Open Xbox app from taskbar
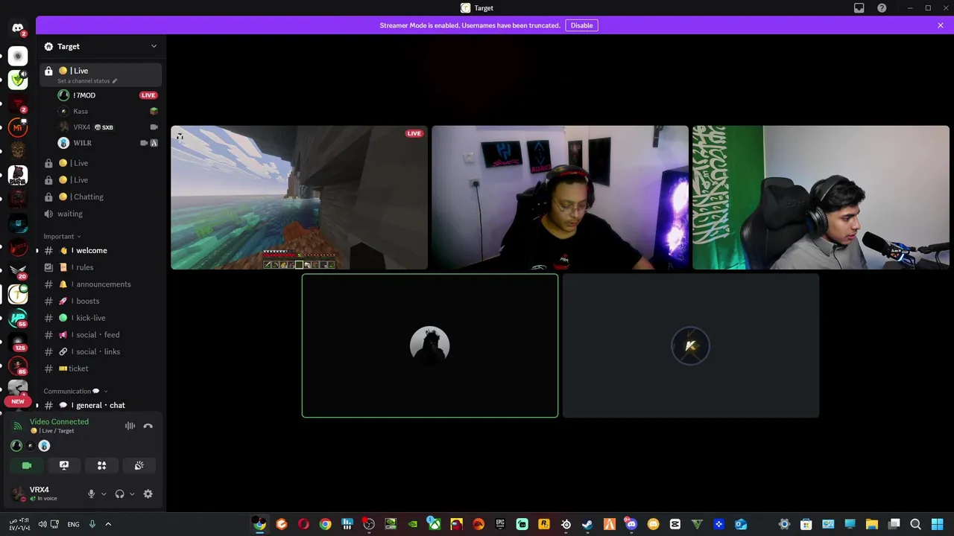This screenshot has height=536, width=954. click(435, 524)
